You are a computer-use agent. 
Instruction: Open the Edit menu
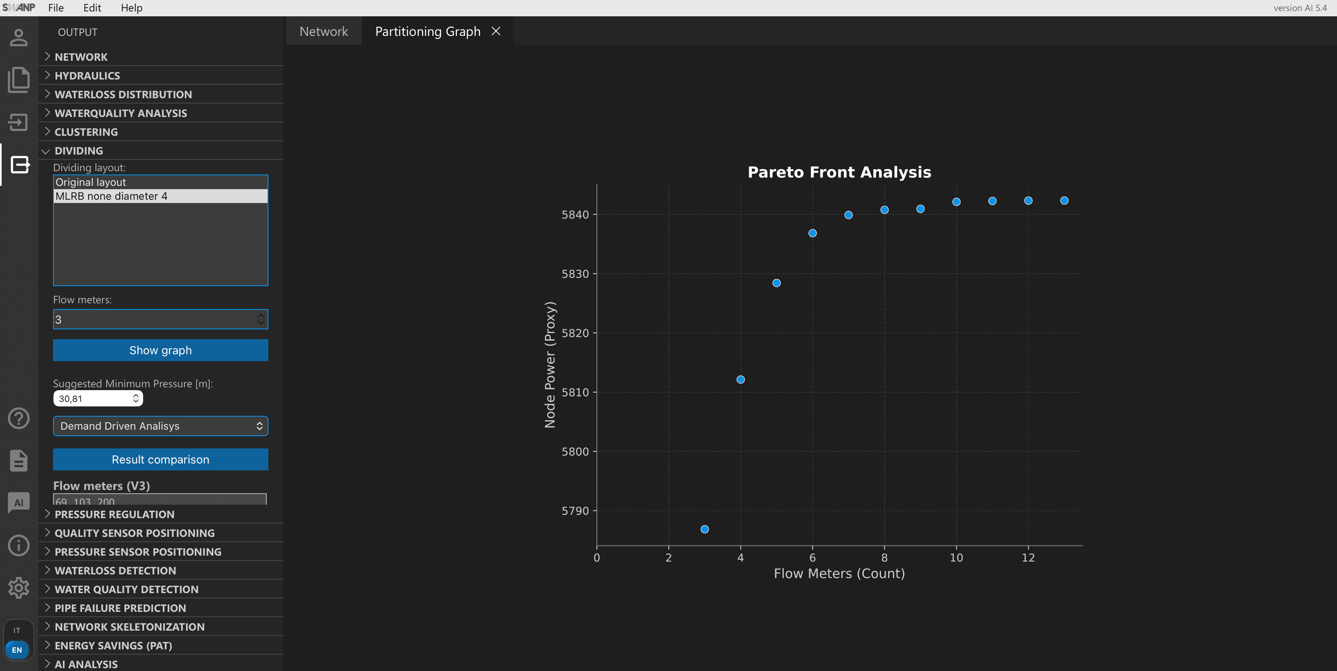click(x=92, y=8)
